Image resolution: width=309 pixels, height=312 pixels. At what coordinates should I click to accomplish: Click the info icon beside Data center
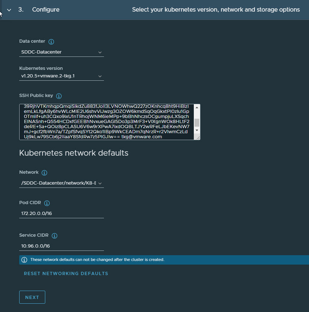click(51, 42)
